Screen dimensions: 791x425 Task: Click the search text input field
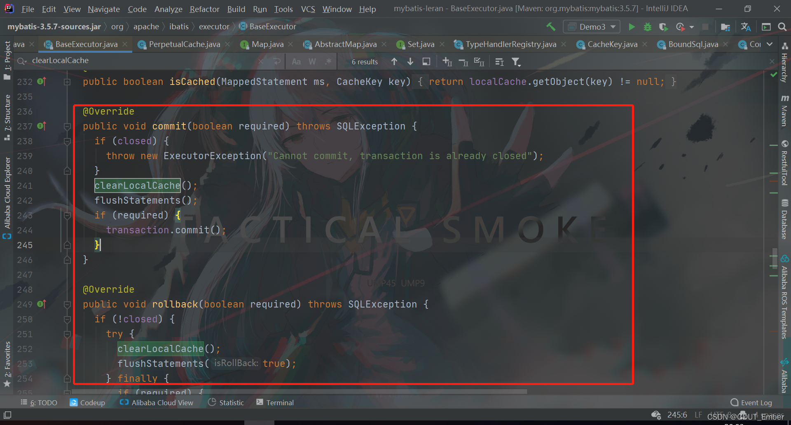[143, 61]
